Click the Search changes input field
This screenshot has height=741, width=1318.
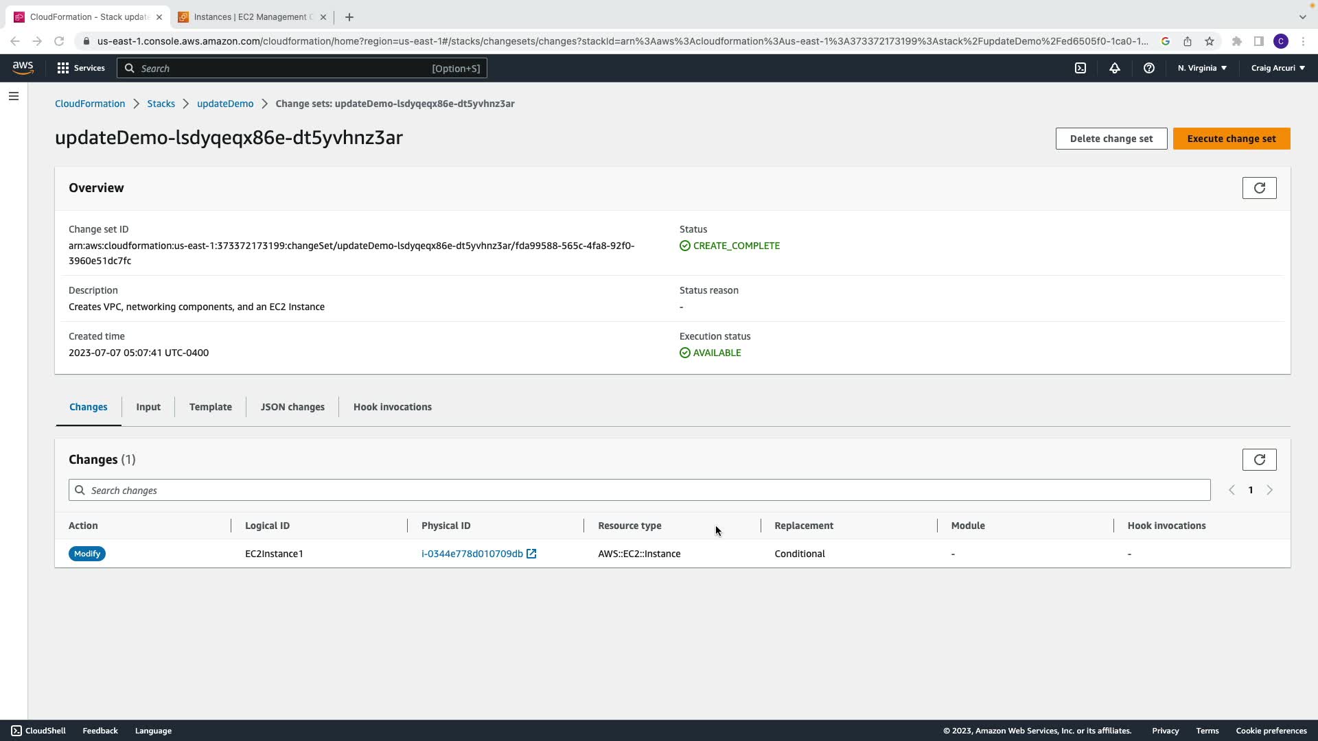click(x=638, y=490)
